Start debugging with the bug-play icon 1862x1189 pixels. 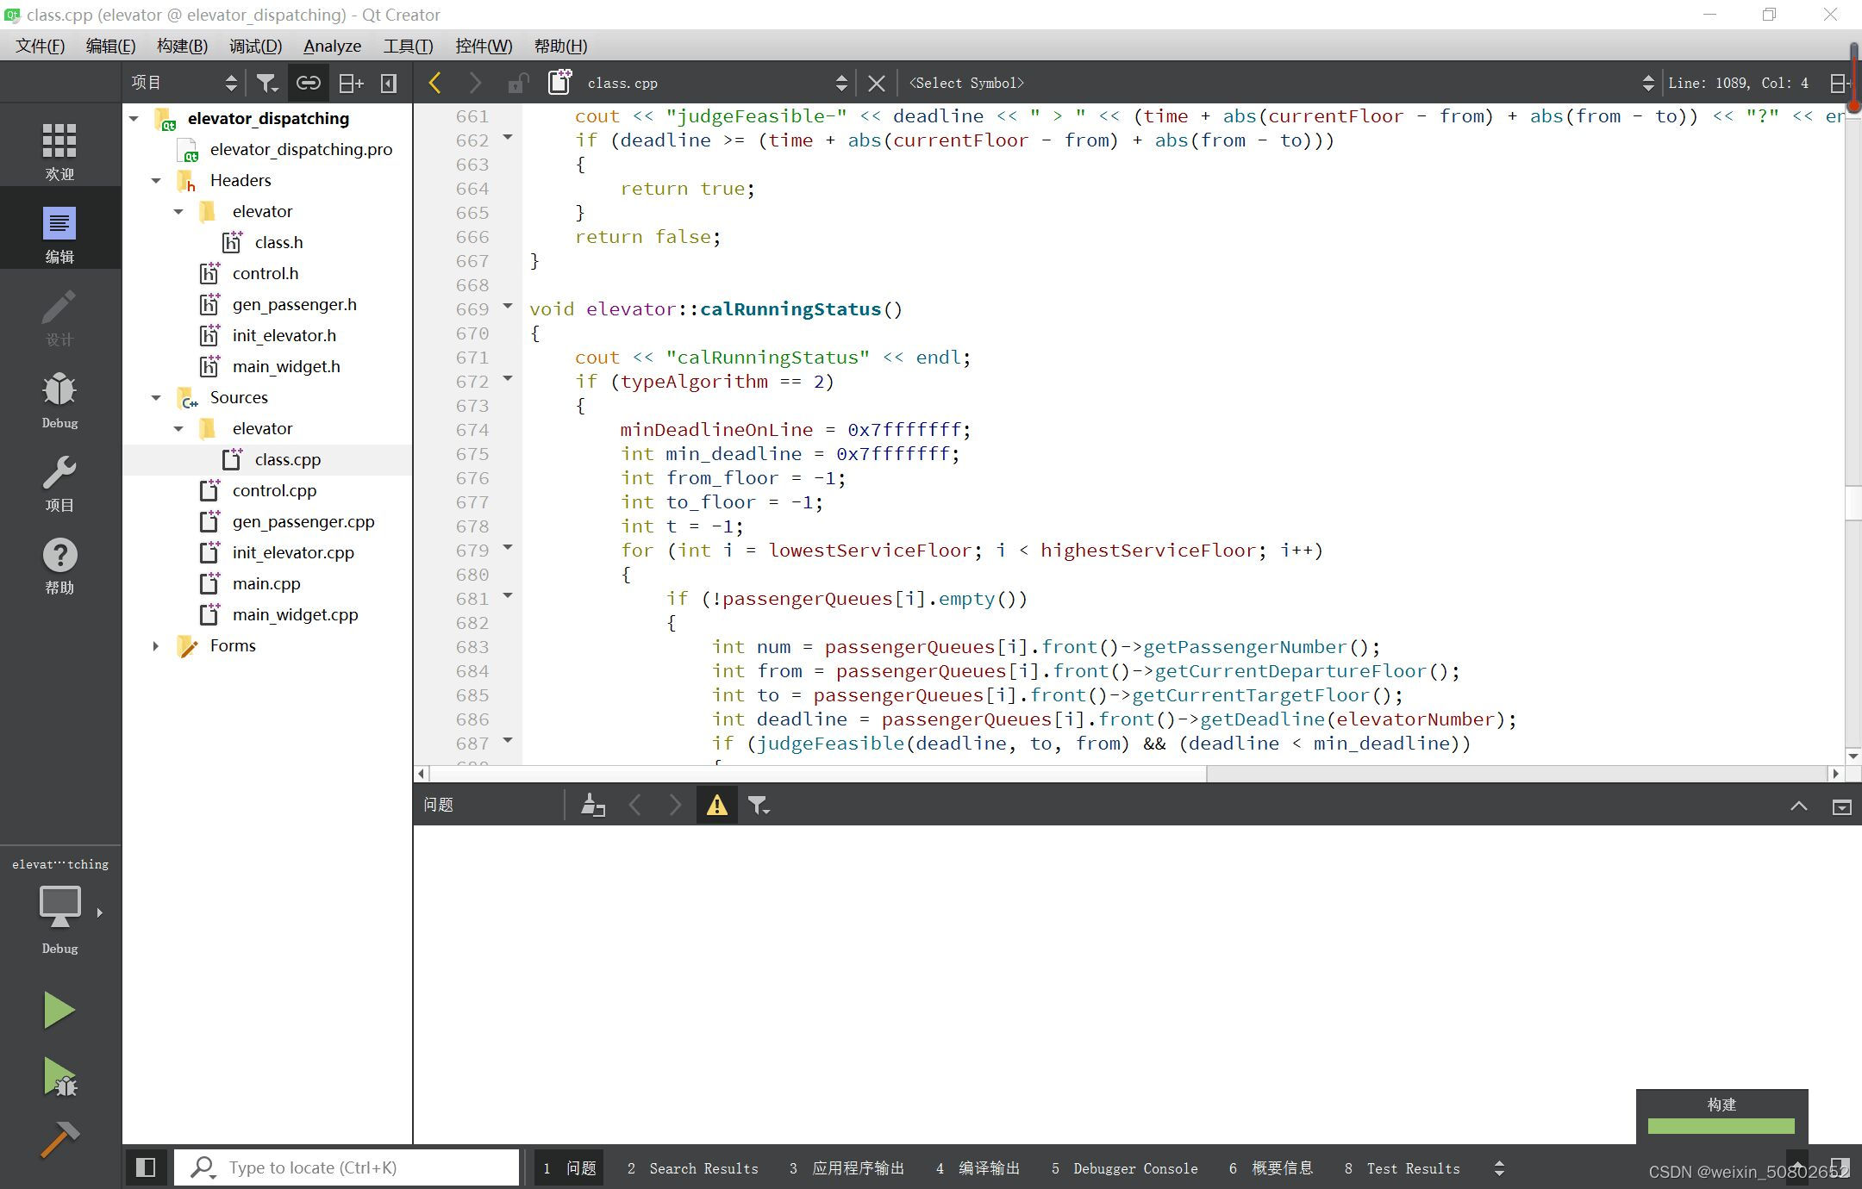tap(59, 1077)
